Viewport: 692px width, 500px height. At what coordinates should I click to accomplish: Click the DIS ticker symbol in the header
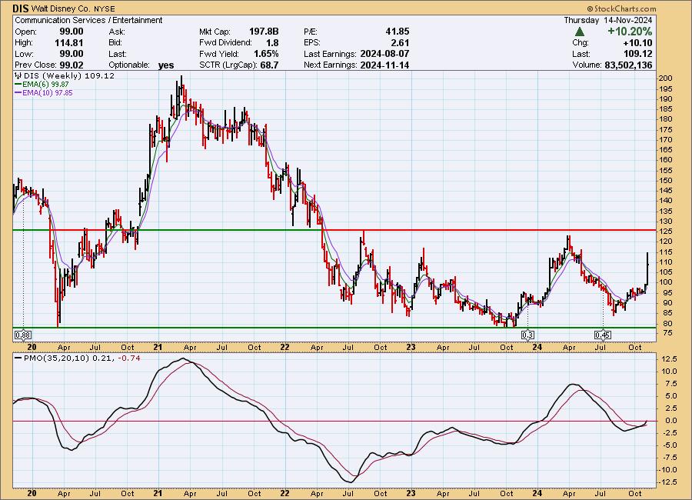point(20,8)
